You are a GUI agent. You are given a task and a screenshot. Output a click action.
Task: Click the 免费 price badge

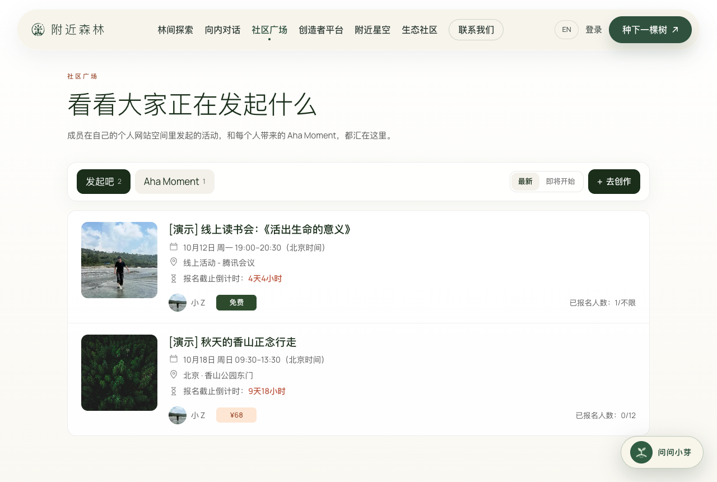point(236,303)
